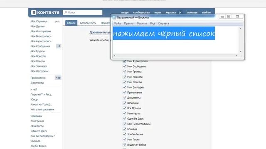Open the Вид menu in Notepad
This screenshot has width=266, height=149.
pyautogui.click(x=153, y=24)
